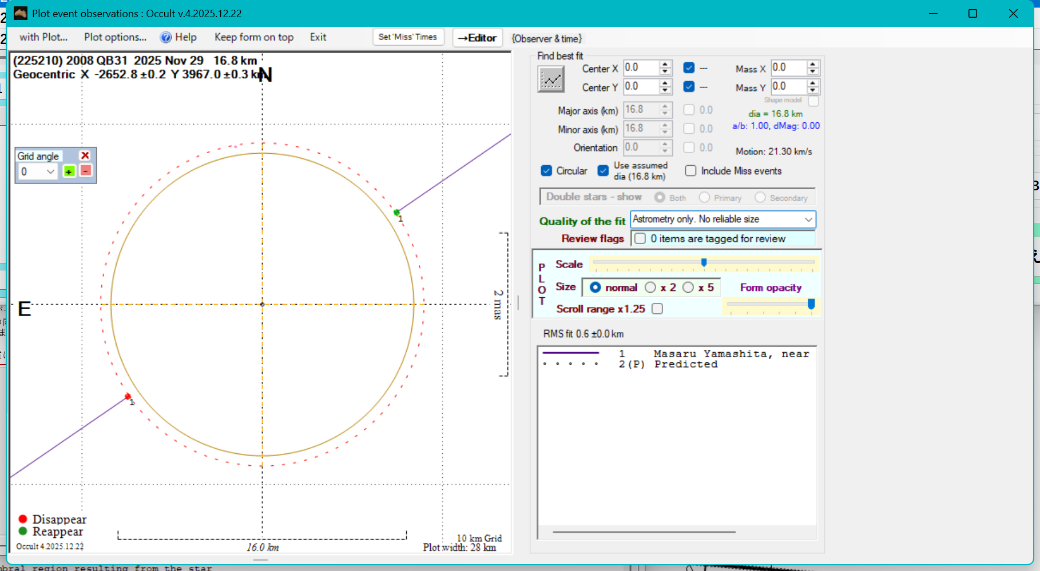Enable Include Miss events checkbox
The height and width of the screenshot is (571, 1040).
690,171
